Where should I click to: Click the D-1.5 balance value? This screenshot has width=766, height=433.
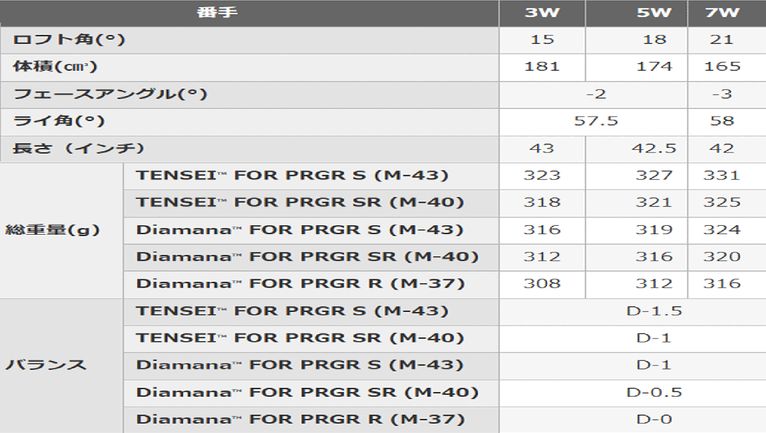pyautogui.click(x=654, y=311)
